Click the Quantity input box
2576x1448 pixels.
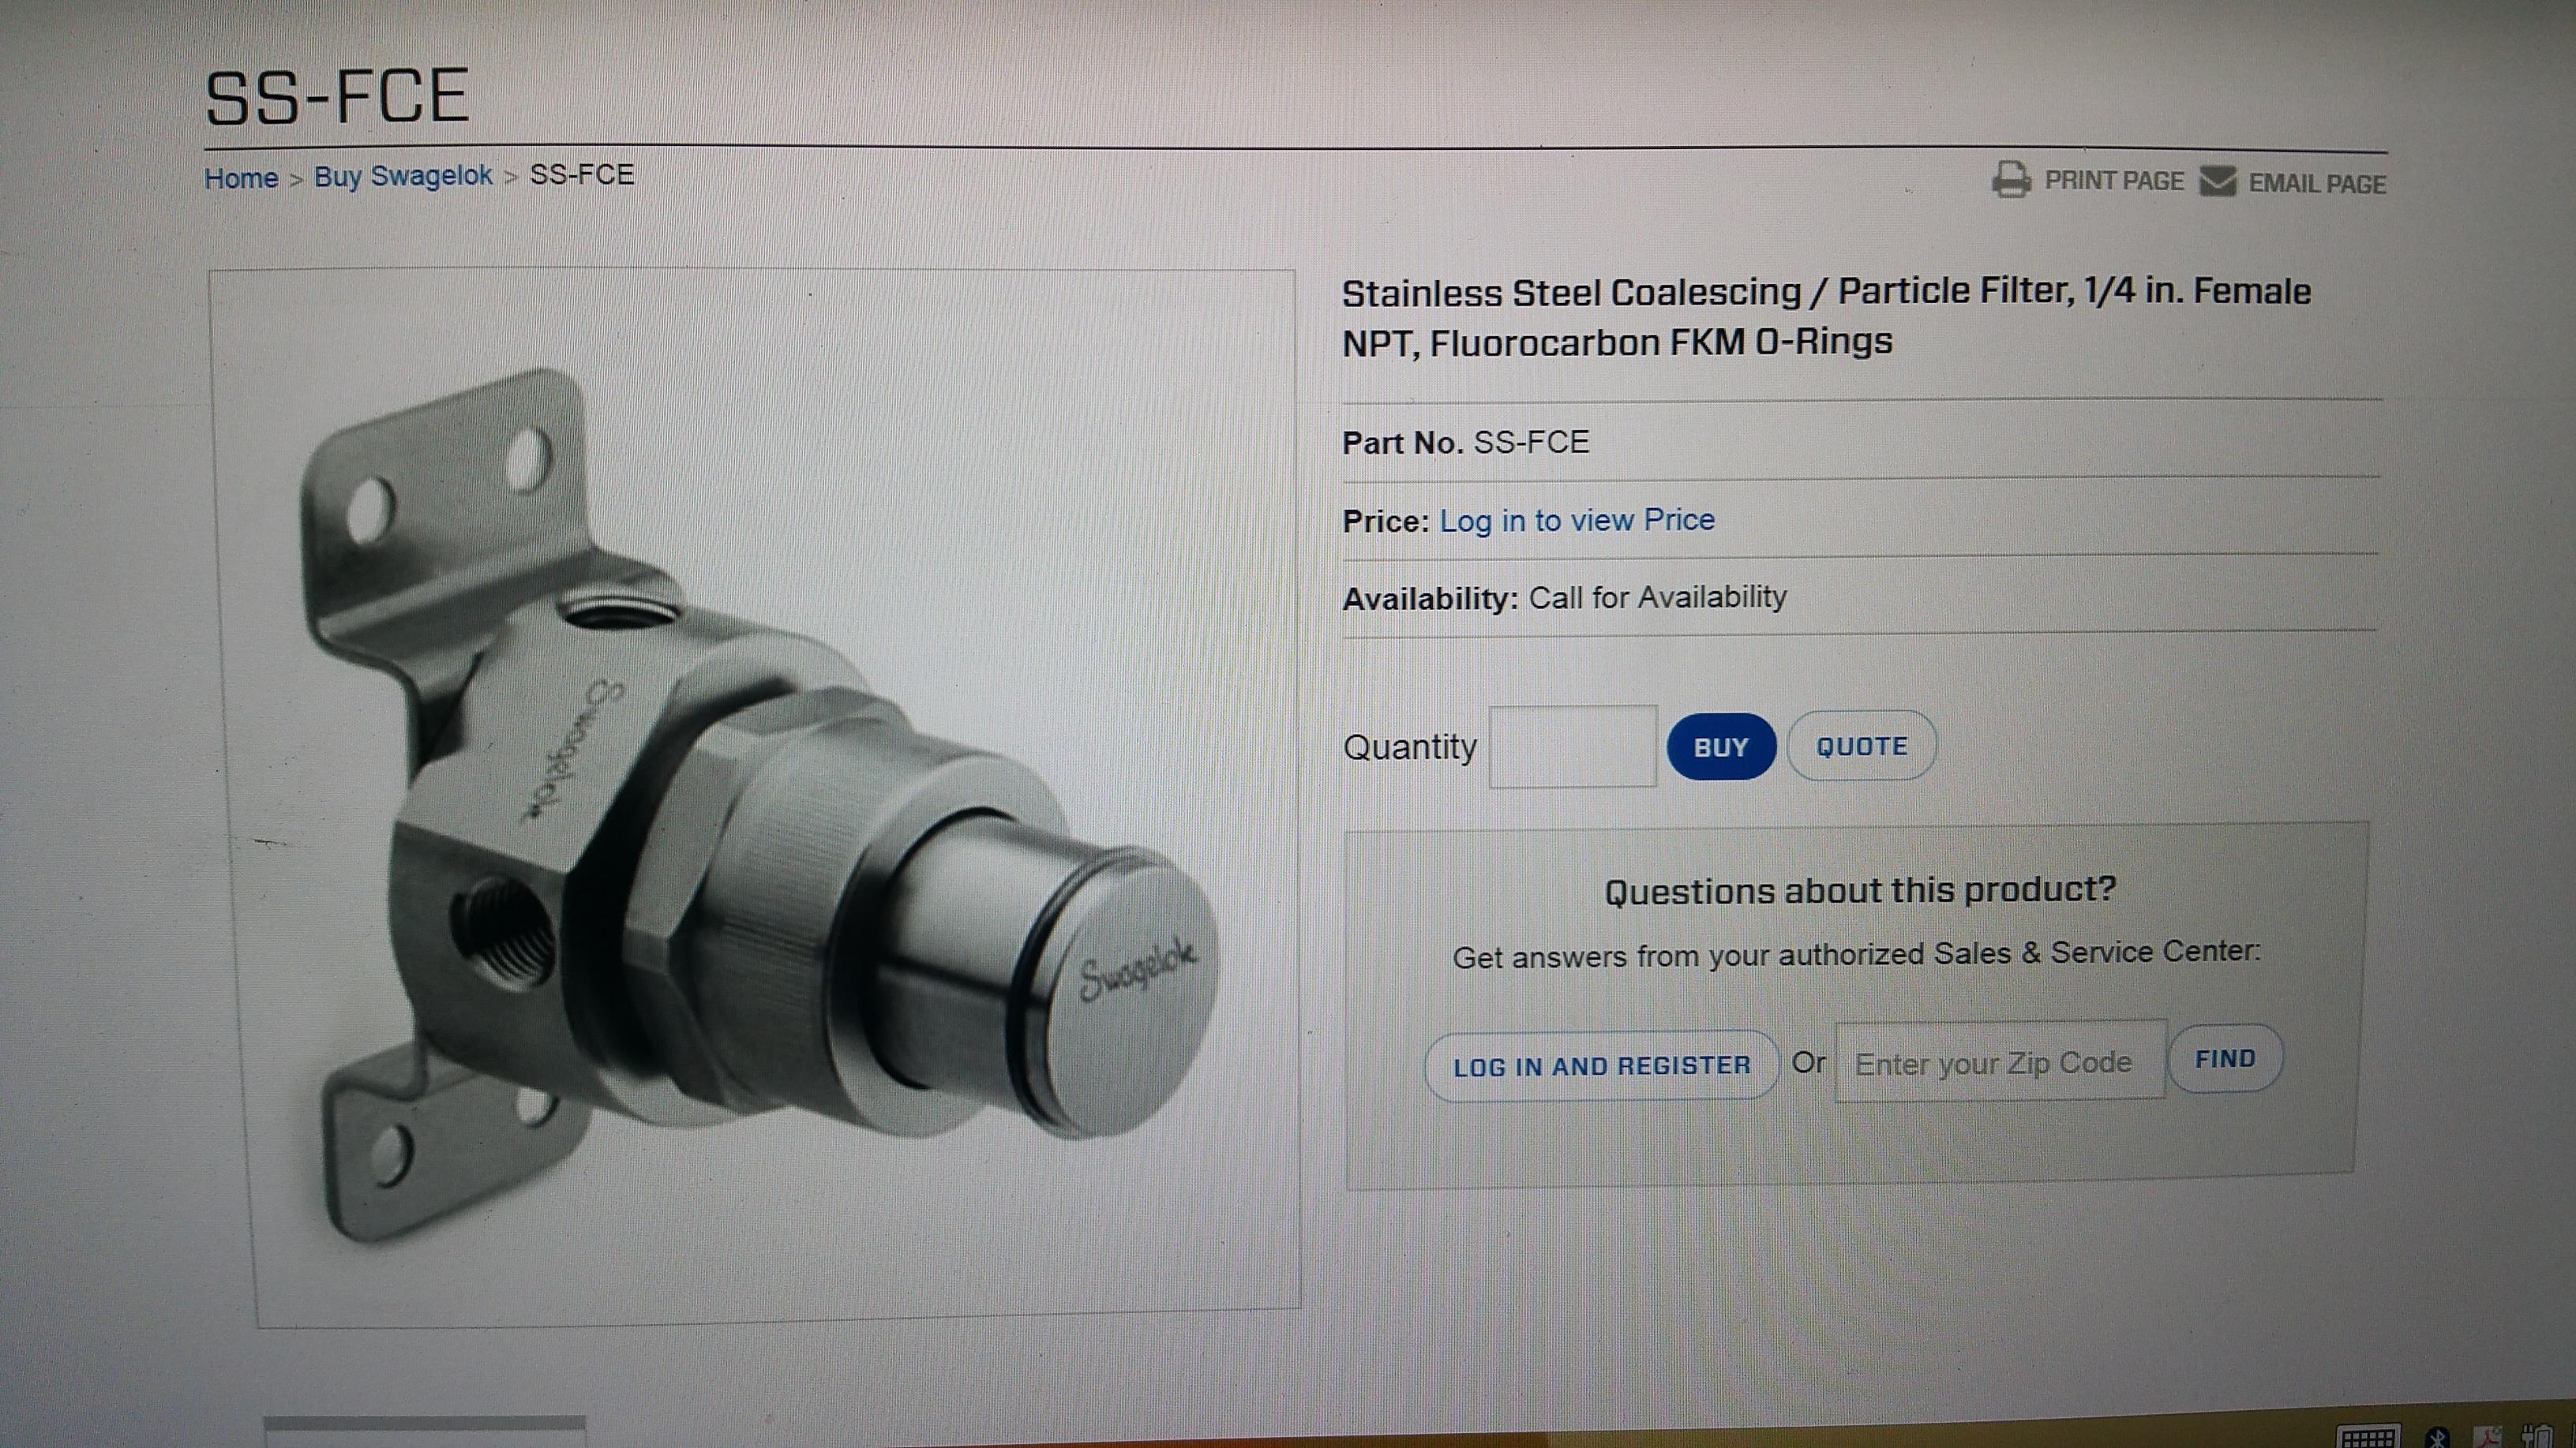click(x=1572, y=746)
